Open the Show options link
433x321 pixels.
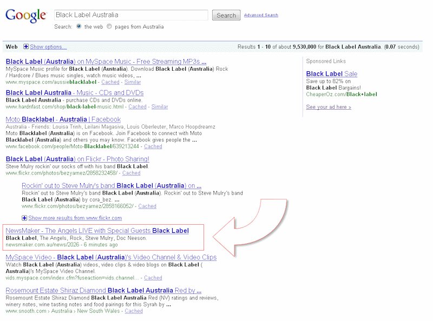48,47
